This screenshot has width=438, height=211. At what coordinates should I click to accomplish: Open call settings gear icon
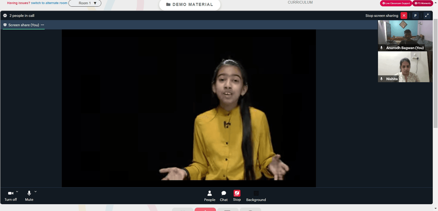pos(5,16)
